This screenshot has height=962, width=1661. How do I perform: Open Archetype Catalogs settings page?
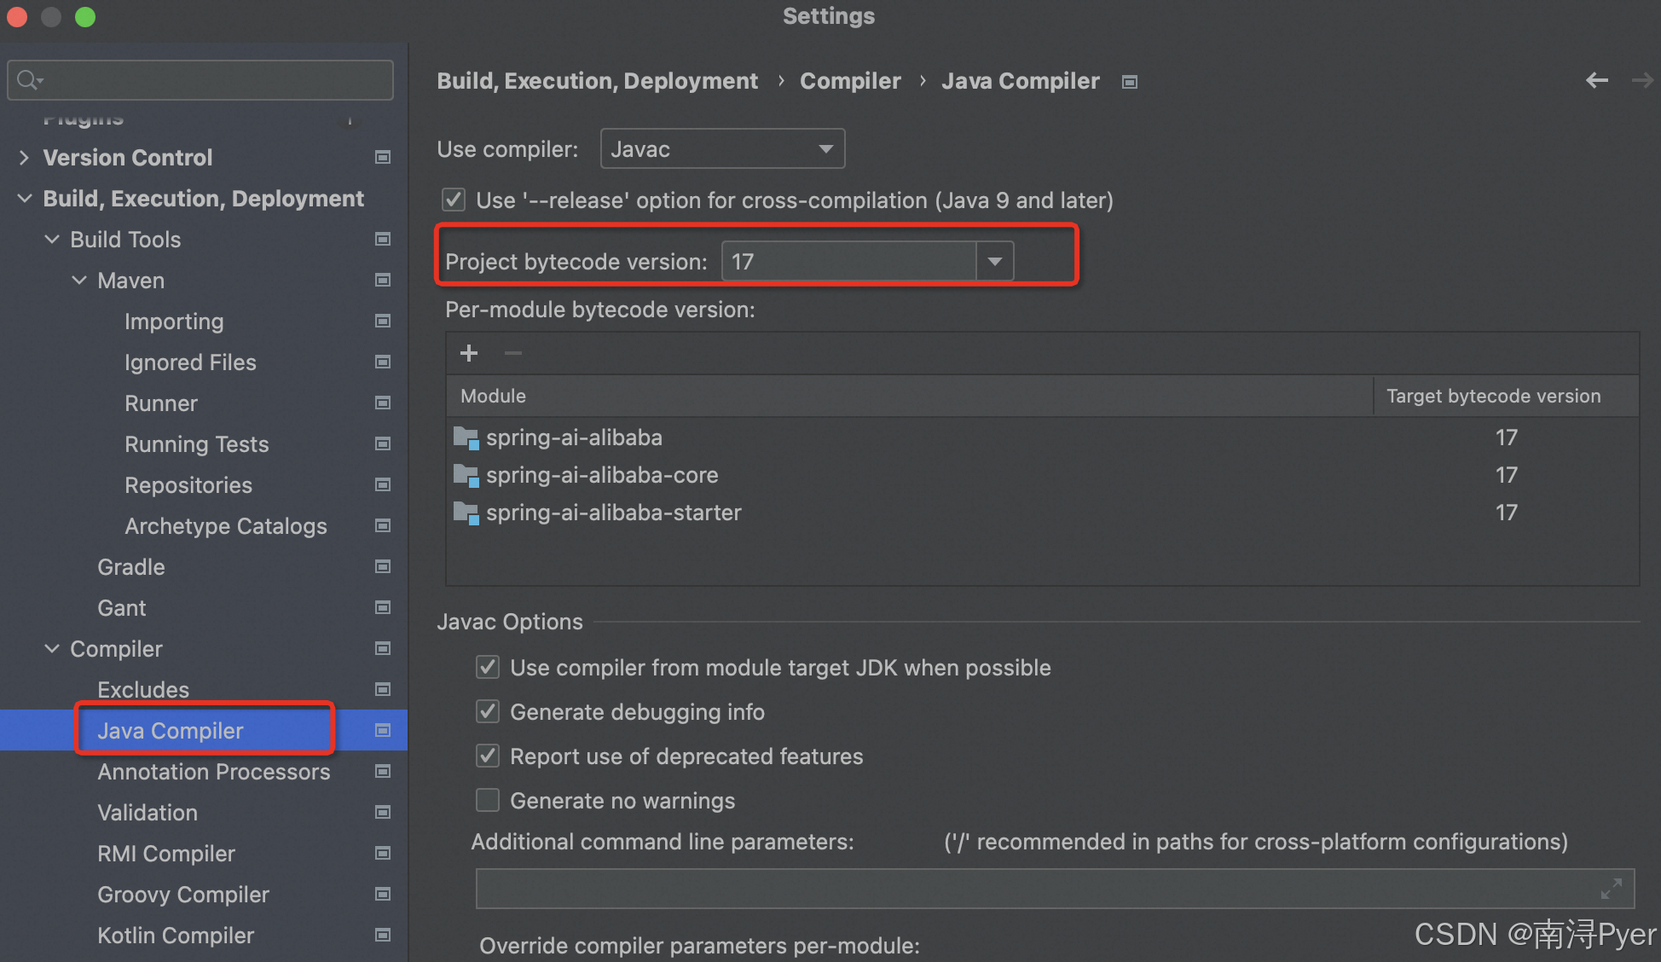pos(226,526)
